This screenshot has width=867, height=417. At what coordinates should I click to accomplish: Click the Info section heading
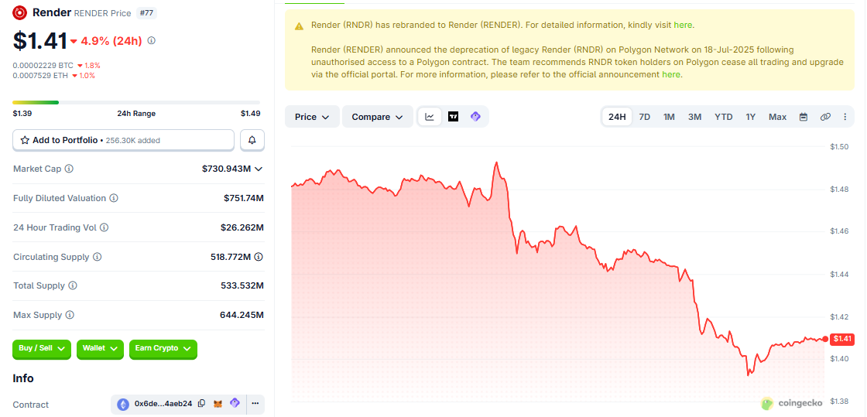23,378
